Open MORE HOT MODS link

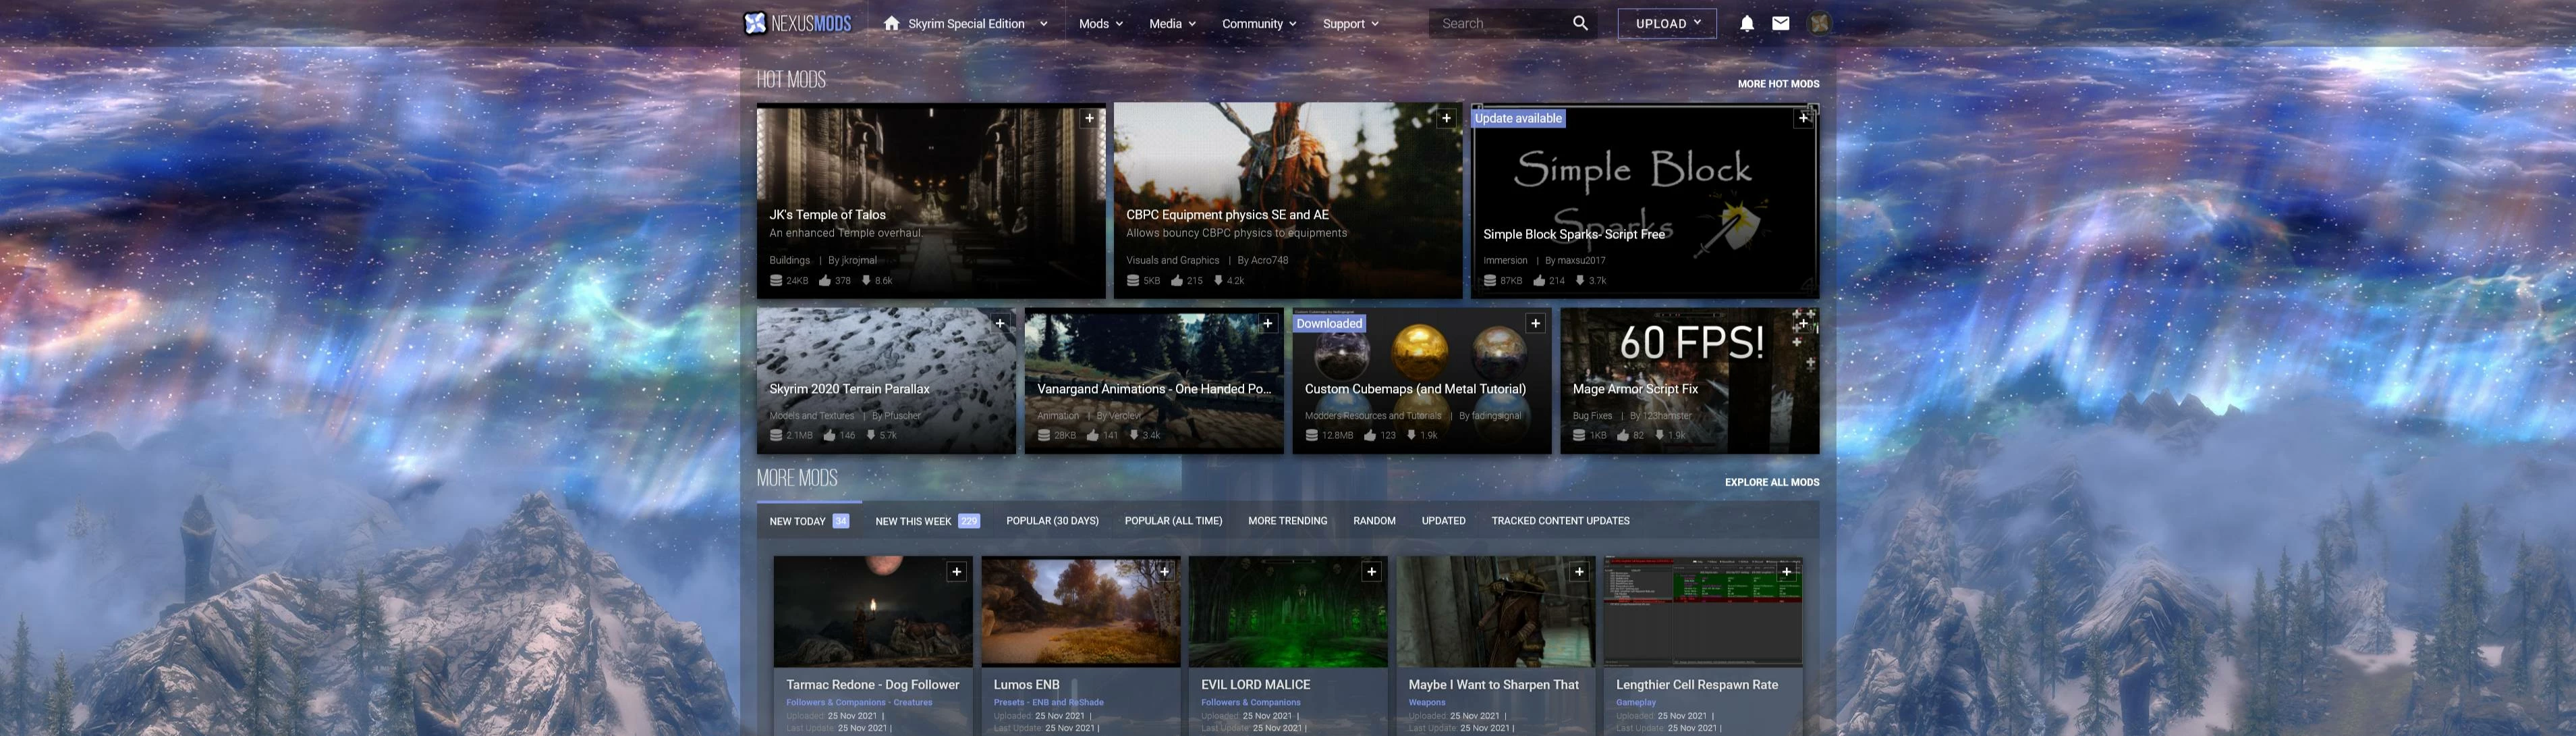pyautogui.click(x=1778, y=84)
